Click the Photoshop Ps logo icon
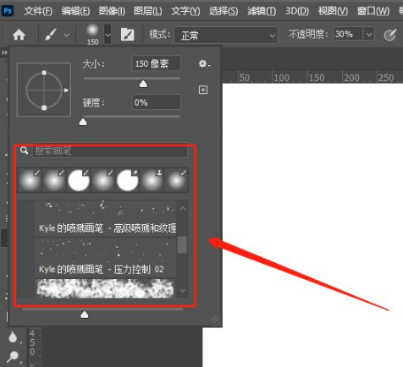 tap(8, 11)
